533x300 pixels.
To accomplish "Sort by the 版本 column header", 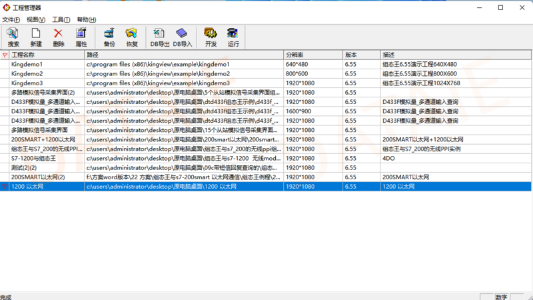I will click(362, 55).
